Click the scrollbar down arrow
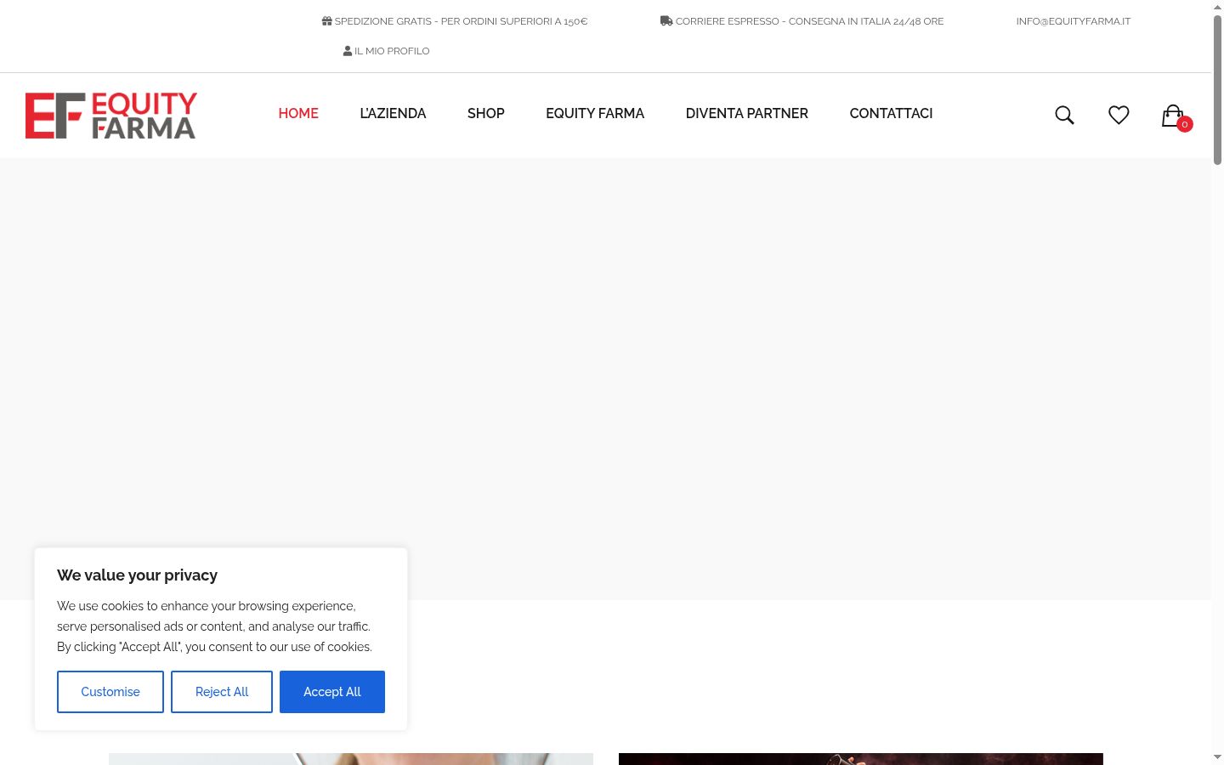Screen dimensions: 1224x765 (1217, 757)
